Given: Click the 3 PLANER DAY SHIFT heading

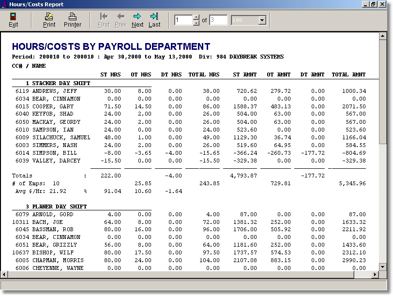Looking at the screenshot, I should point(56,207).
